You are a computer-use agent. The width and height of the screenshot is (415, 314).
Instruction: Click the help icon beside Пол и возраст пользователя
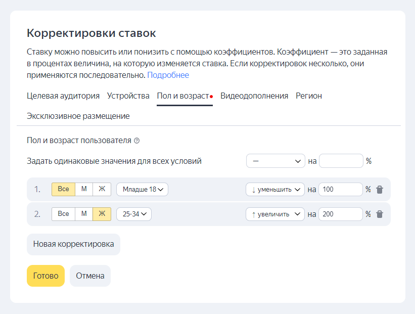137,141
